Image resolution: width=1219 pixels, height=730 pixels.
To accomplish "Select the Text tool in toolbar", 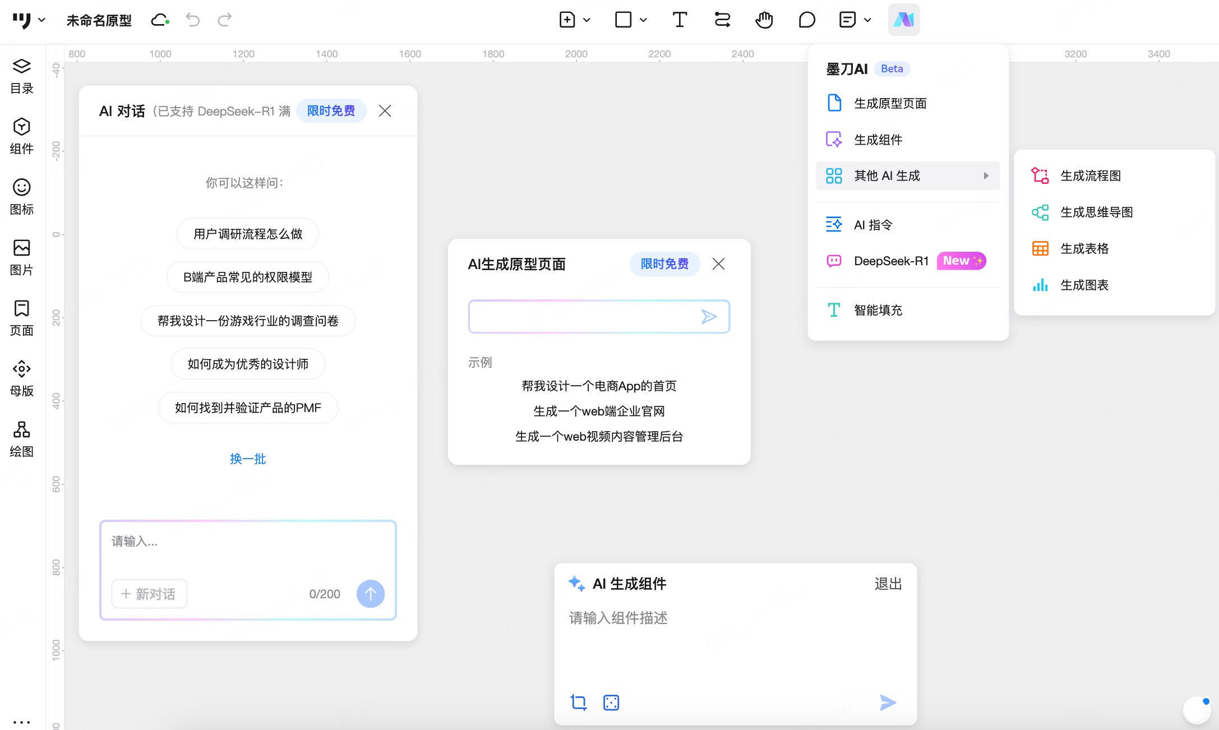I will (x=679, y=20).
